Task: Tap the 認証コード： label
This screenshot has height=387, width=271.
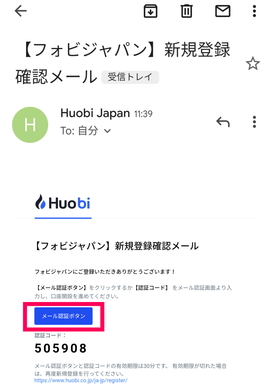Action: (x=50, y=336)
